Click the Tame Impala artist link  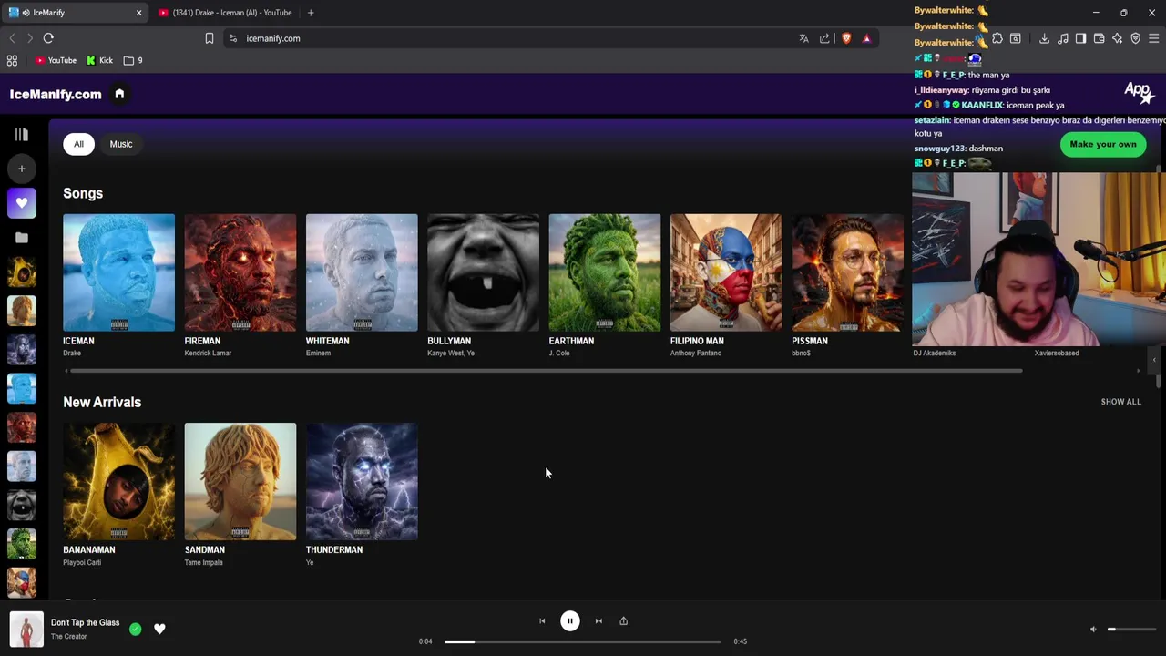click(x=204, y=562)
